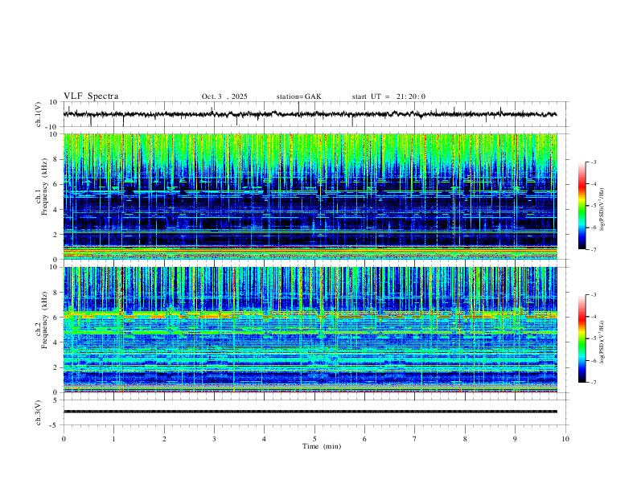This screenshot has width=637, height=492.
Task: Click the ch.3 flat black trace
Action: click(310, 412)
